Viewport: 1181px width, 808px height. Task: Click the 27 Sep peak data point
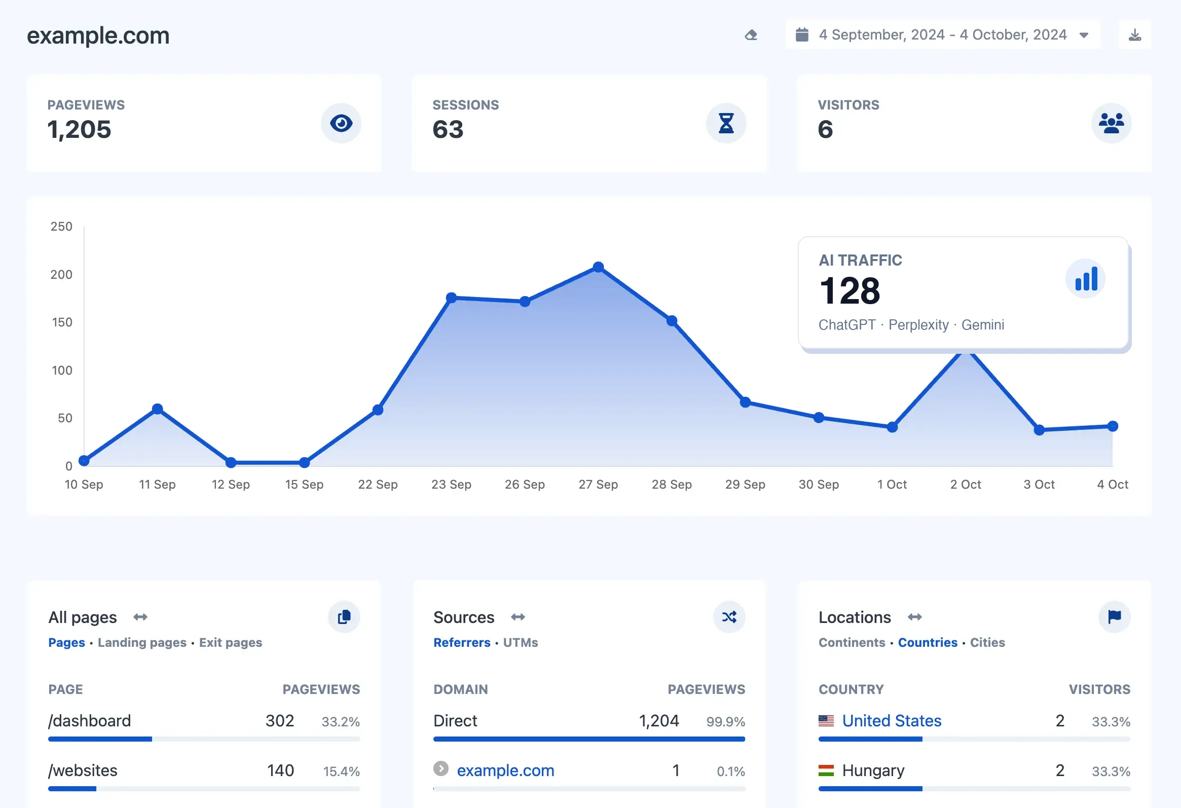[599, 267]
